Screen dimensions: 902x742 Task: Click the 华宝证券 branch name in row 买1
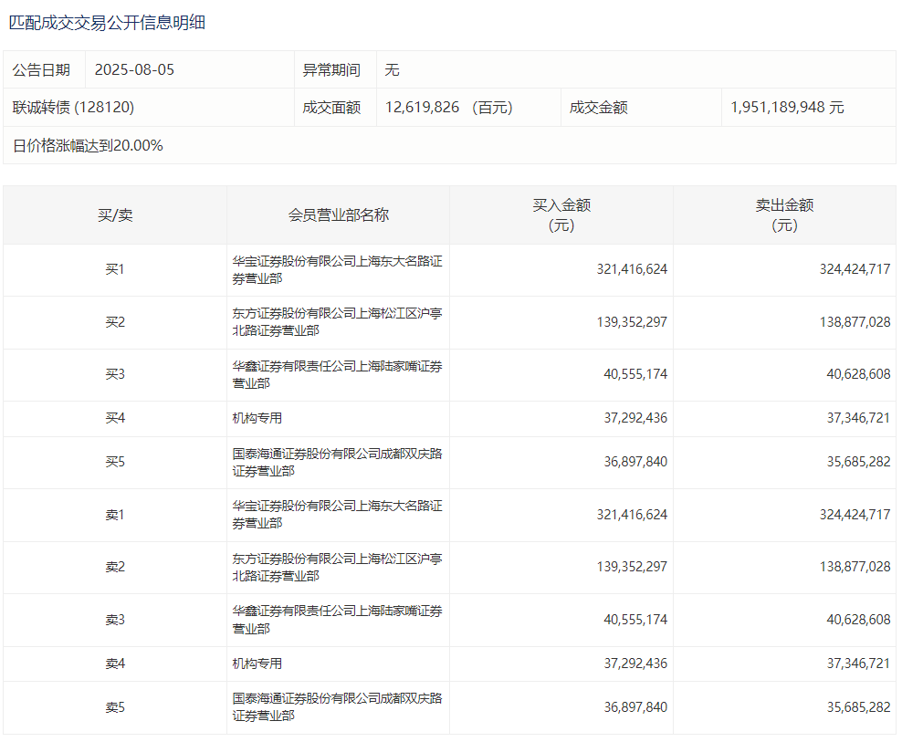pyautogui.click(x=337, y=270)
